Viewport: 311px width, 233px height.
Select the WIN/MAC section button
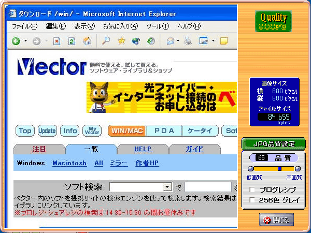[127, 131]
